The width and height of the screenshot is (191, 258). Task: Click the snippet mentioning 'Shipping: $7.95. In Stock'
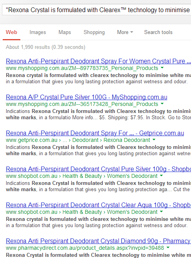coord(98,115)
